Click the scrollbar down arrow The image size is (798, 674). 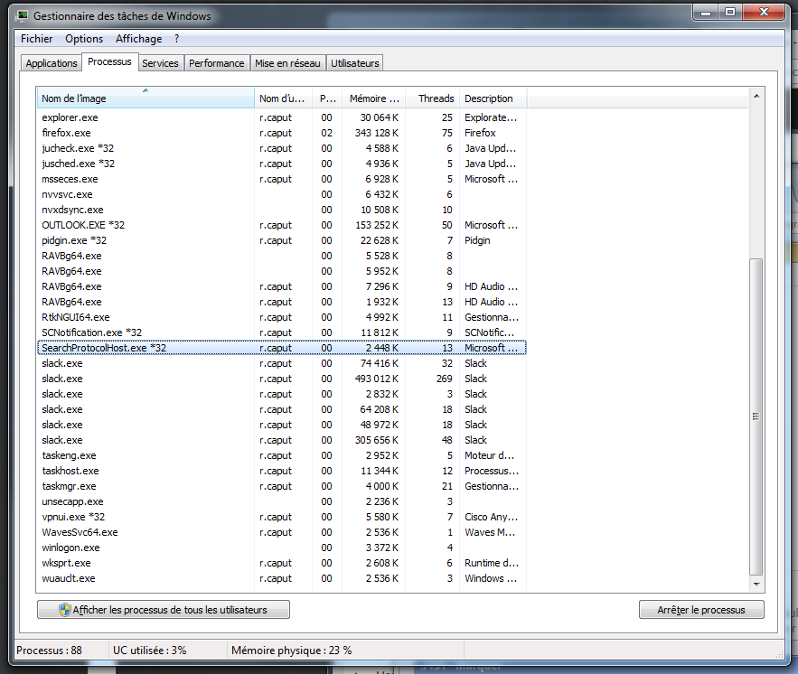pos(756,584)
